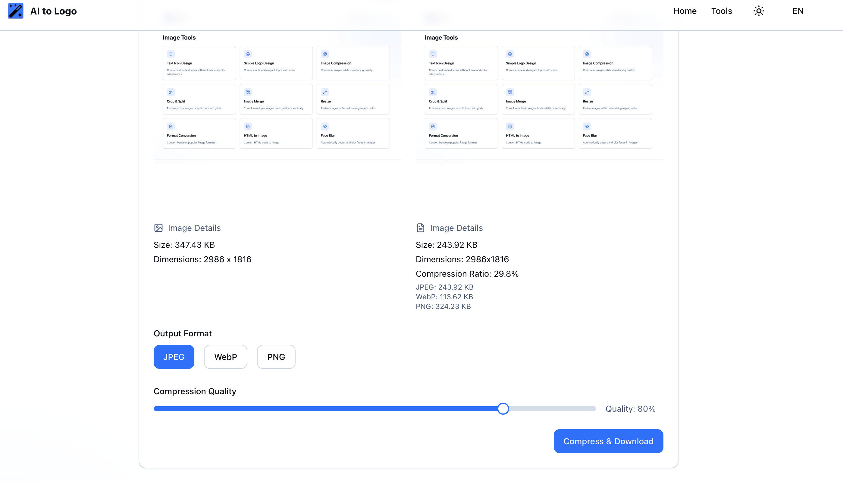Select WebP output format
Screen dimensions: 843x481
(x=226, y=357)
